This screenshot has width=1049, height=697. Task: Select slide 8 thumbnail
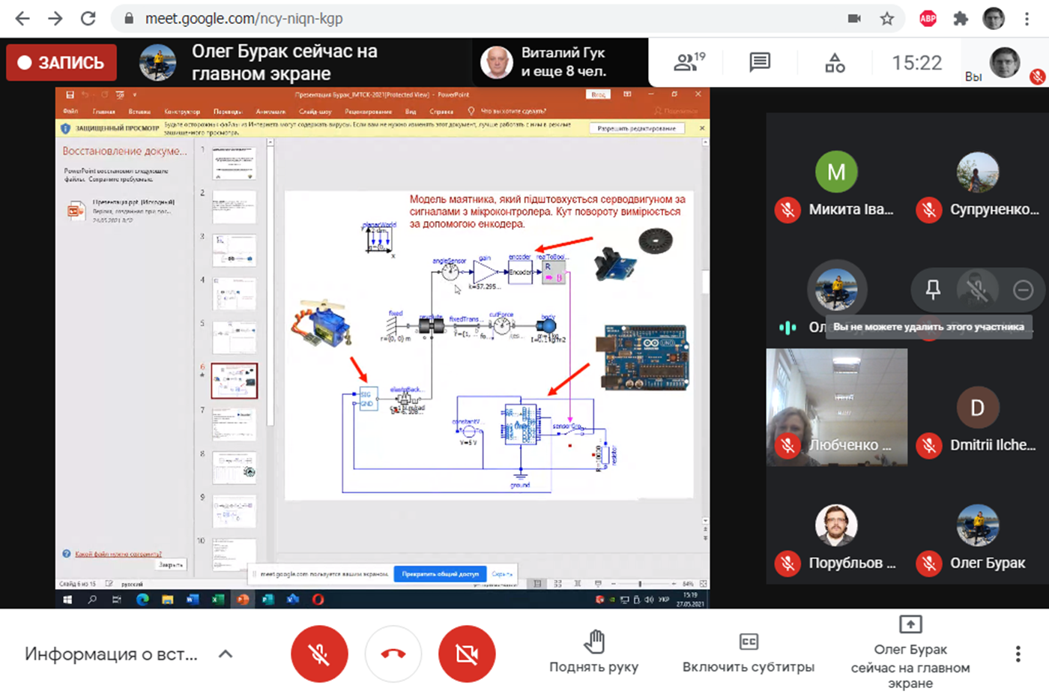point(234,468)
